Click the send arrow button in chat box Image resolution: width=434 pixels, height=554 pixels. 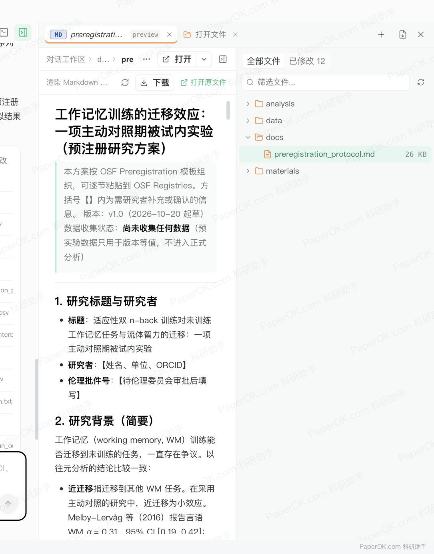coord(8,504)
